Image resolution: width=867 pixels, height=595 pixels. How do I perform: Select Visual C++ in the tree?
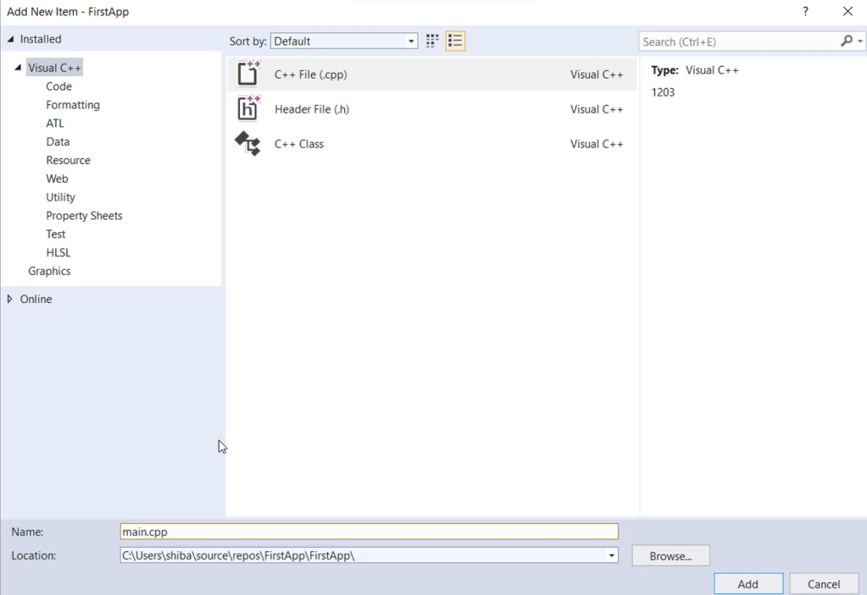pos(55,68)
